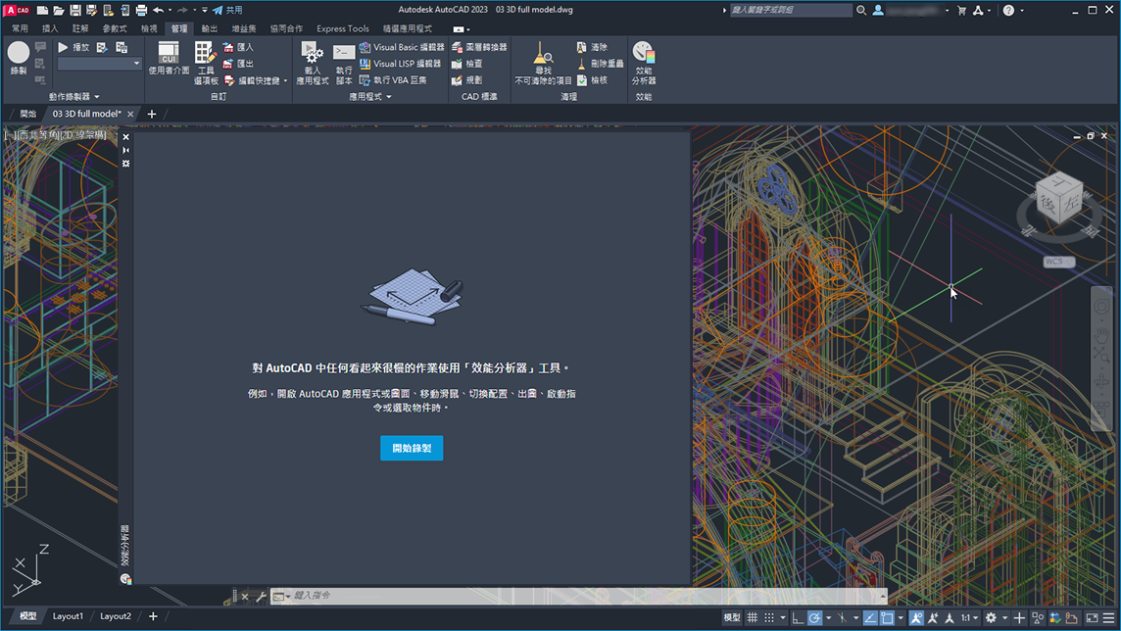Open the polar tracking settings dropdown arrow
The height and width of the screenshot is (631, 1121).
coord(828,618)
